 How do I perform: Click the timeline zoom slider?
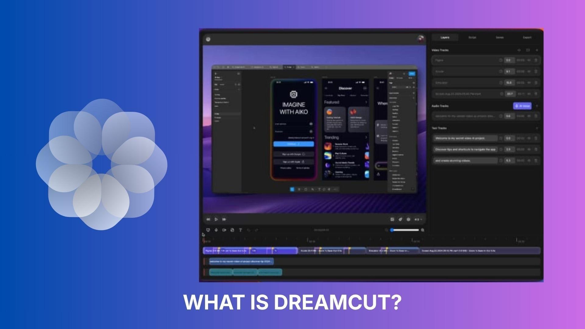(x=405, y=230)
